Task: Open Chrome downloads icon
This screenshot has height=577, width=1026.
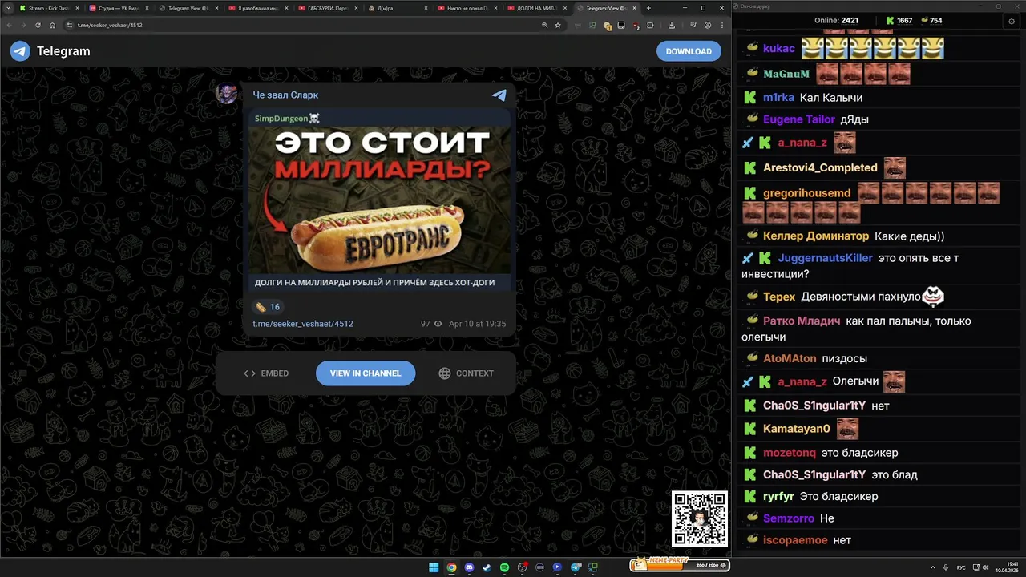Action: tap(671, 25)
